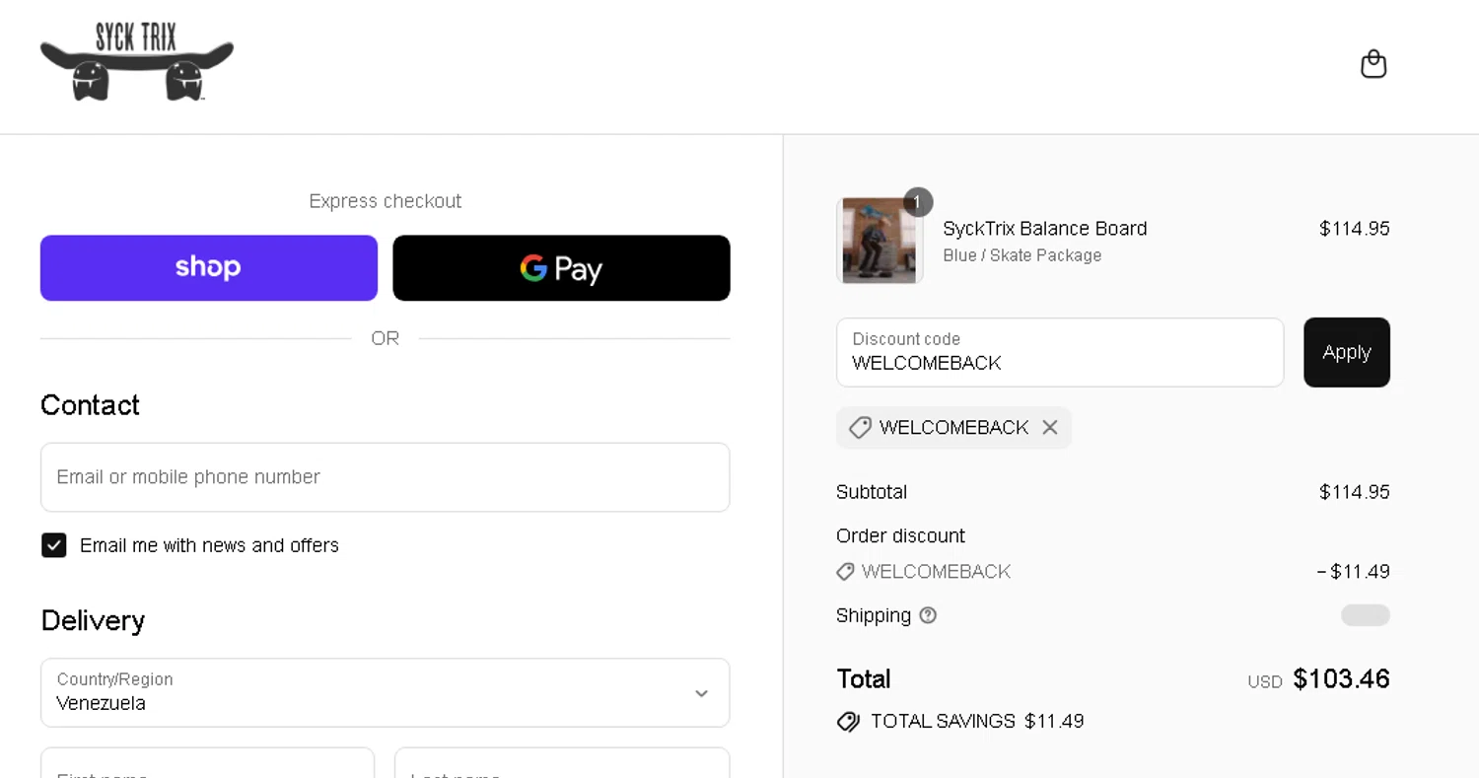Click tag icon beside order discount WELCOMEBACK
Screen dimensions: 1479x778
(x=845, y=572)
